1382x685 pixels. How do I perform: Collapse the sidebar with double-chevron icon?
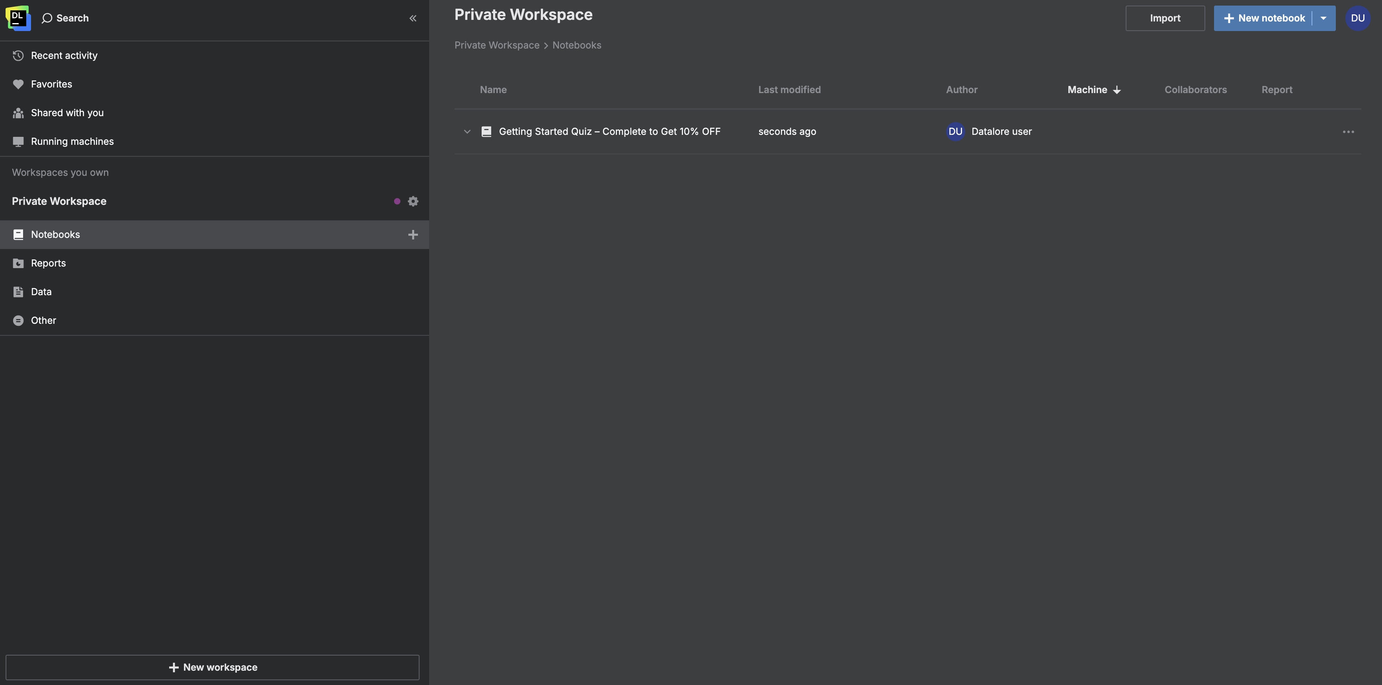coord(412,18)
